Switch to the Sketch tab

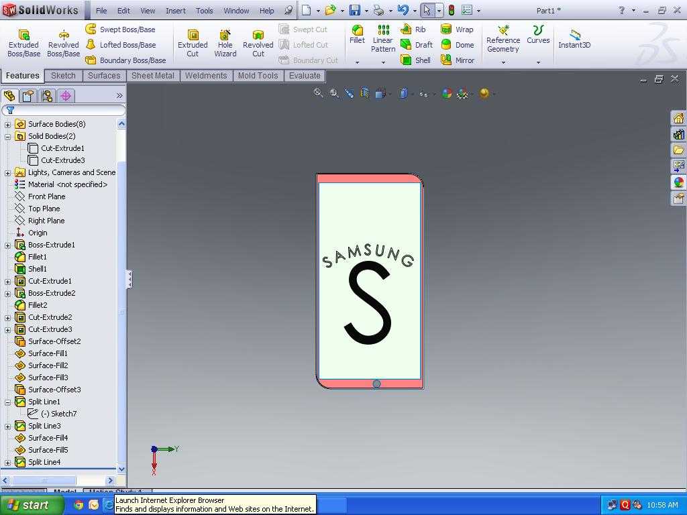coord(63,76)
